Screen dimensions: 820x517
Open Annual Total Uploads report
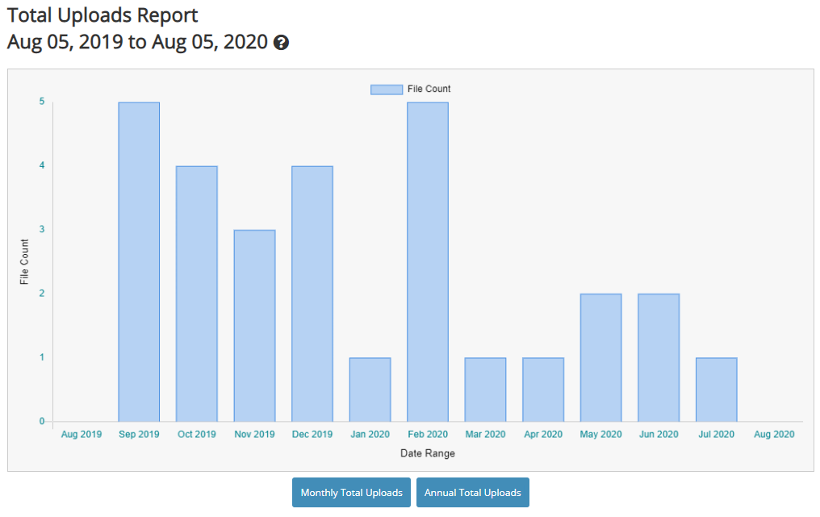[x=473, y=492]
